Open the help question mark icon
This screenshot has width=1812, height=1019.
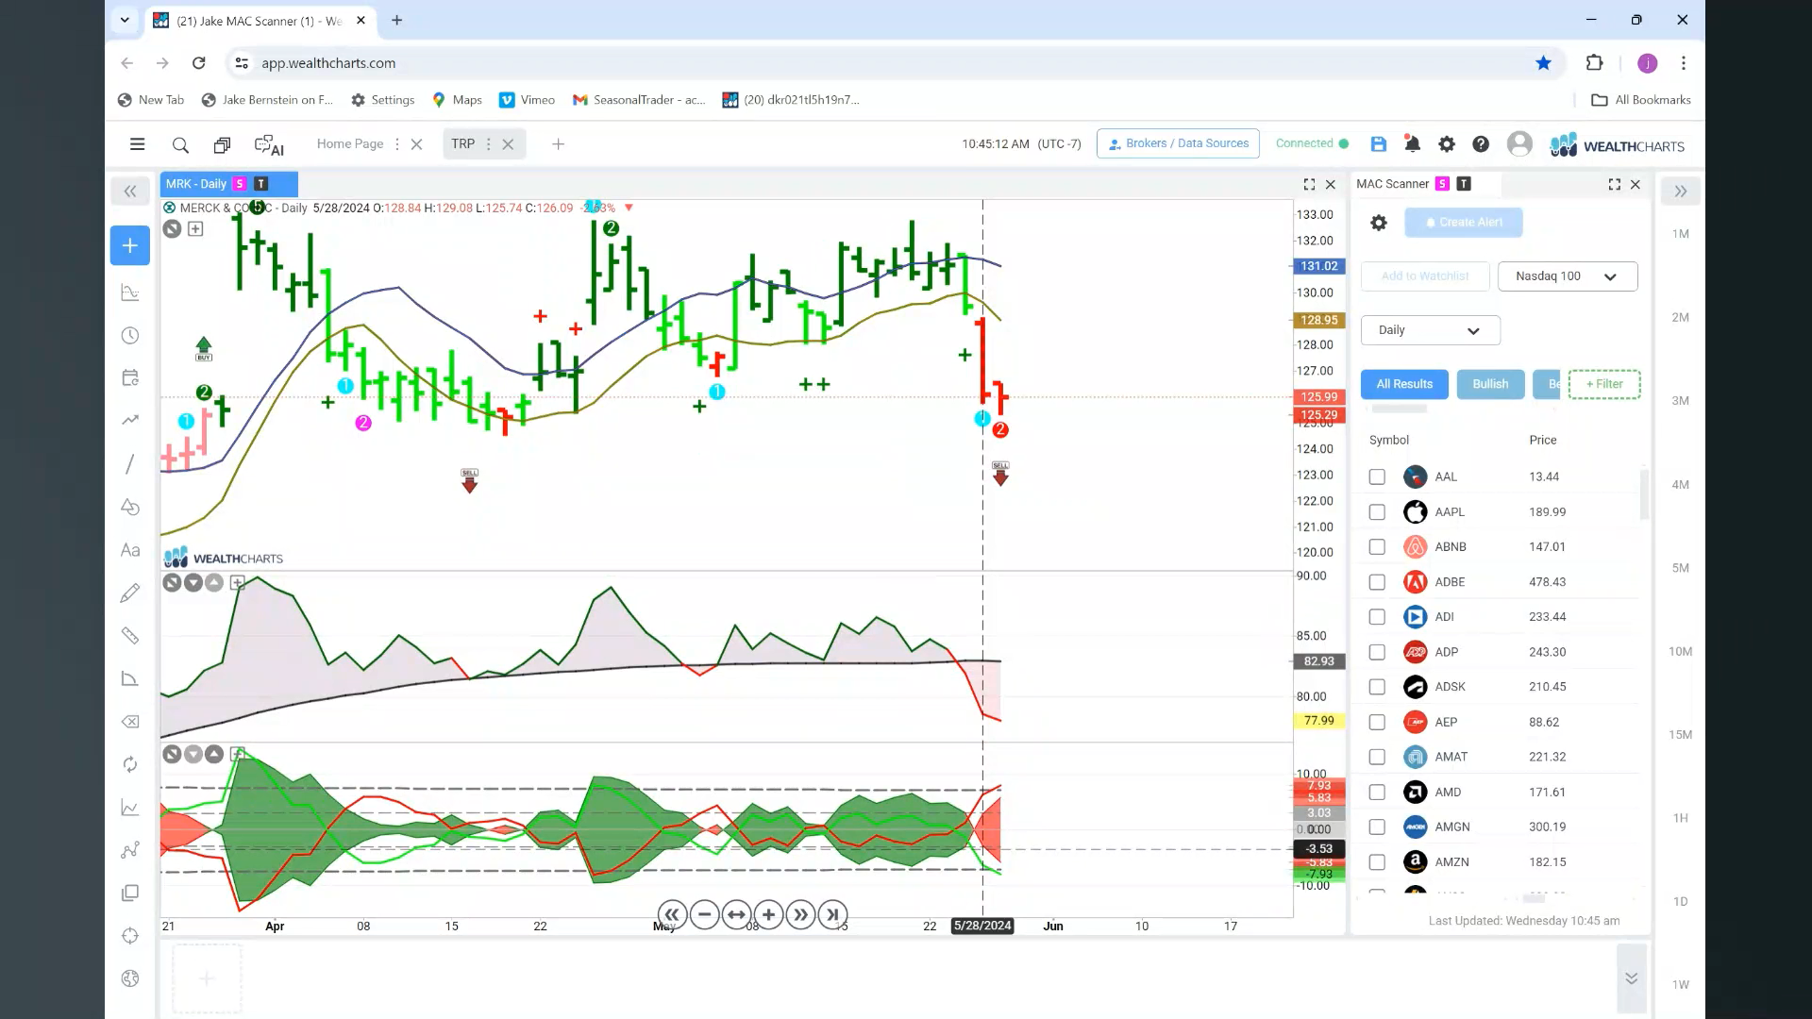click(1481, 144)
